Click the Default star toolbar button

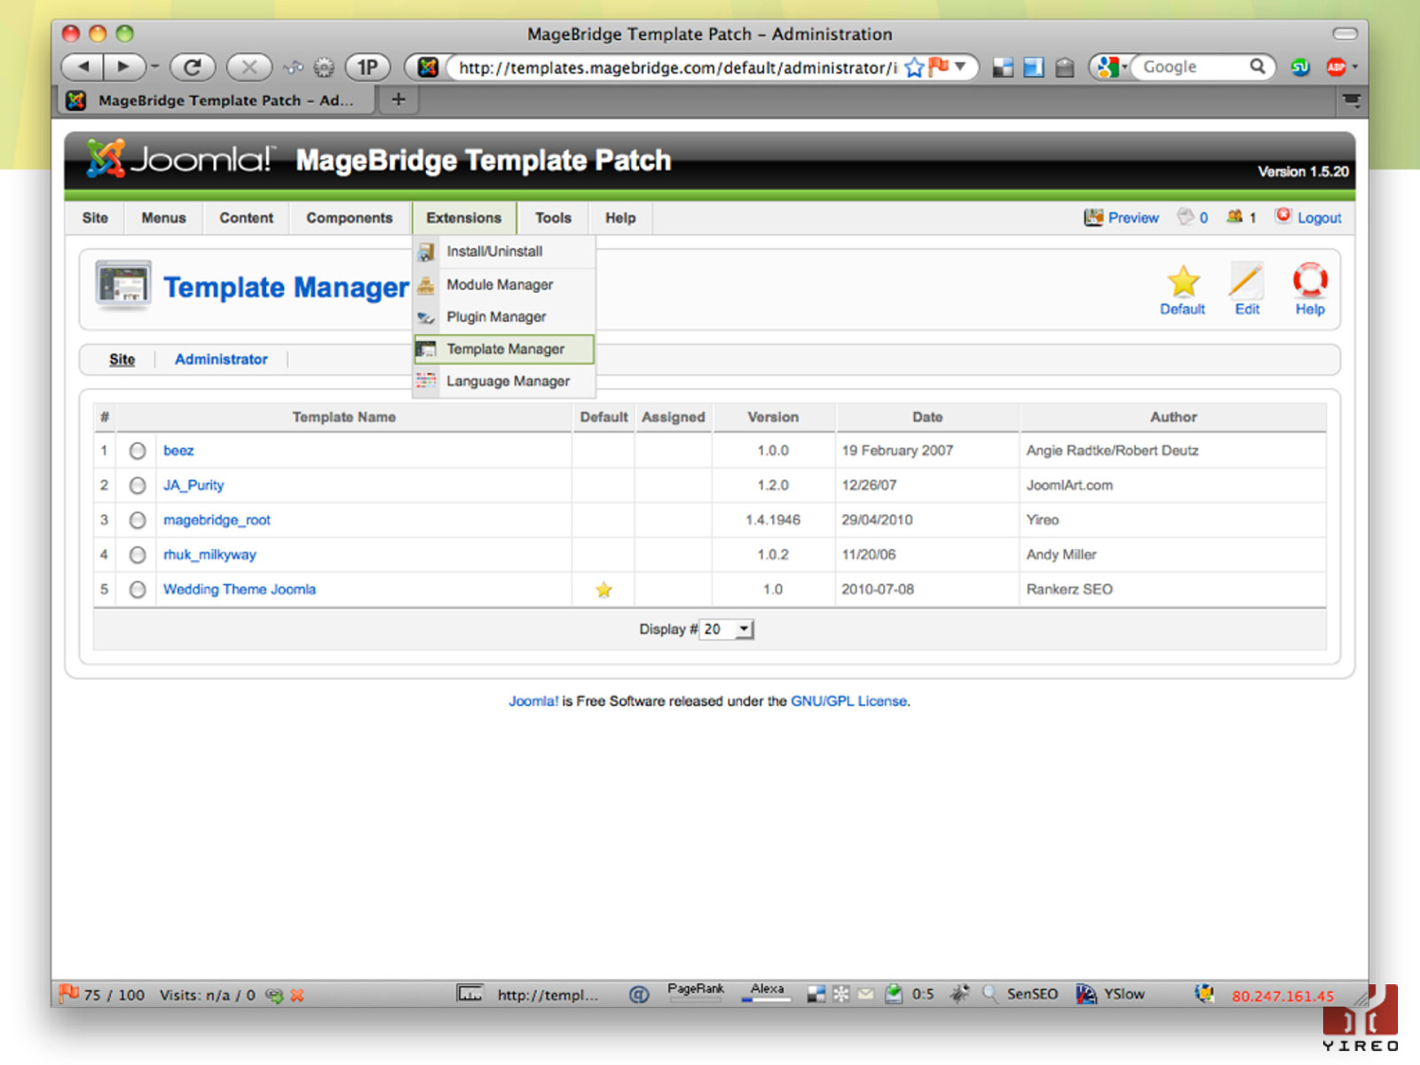[x=1182, y=290]
